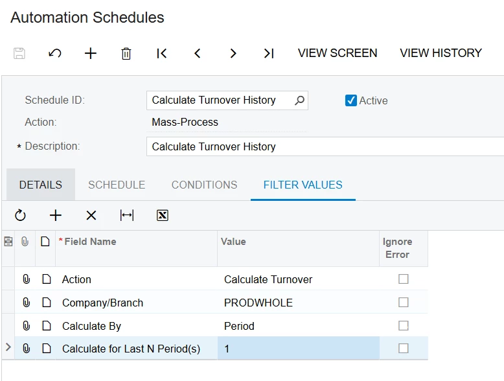Export grid to Excel icon
Image resolution: width=504 pixels, height=381 pixels.
pos(163,215)
